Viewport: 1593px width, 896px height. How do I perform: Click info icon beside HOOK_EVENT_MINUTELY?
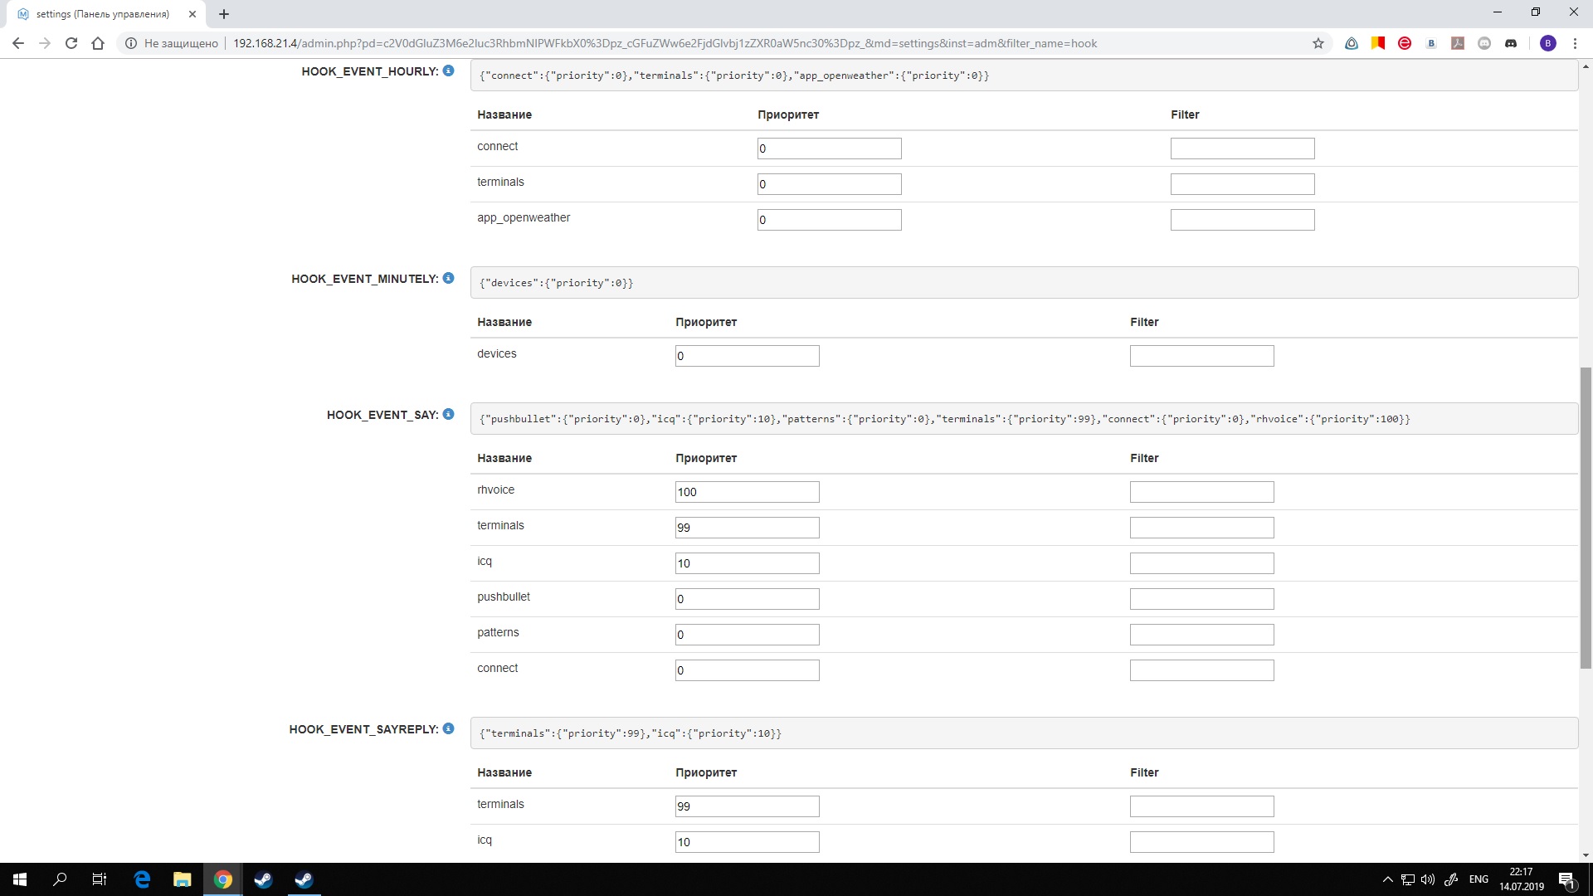[448, 278]
